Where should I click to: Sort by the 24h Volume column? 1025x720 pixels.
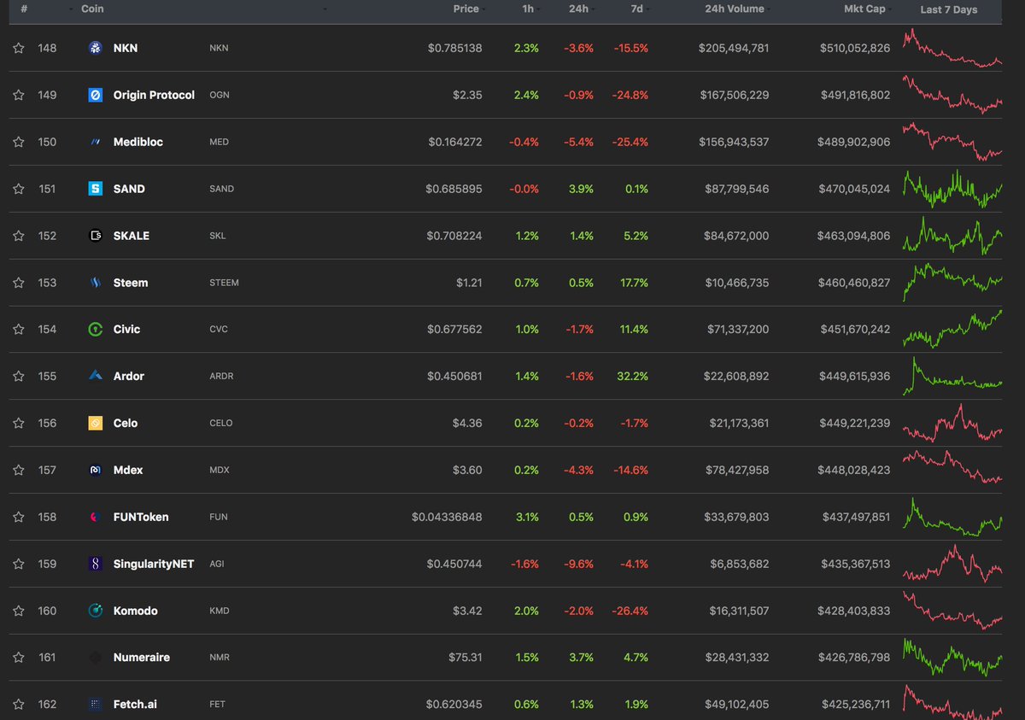point(735,9)
